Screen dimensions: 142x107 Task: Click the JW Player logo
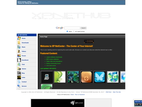tap(77, 103)
